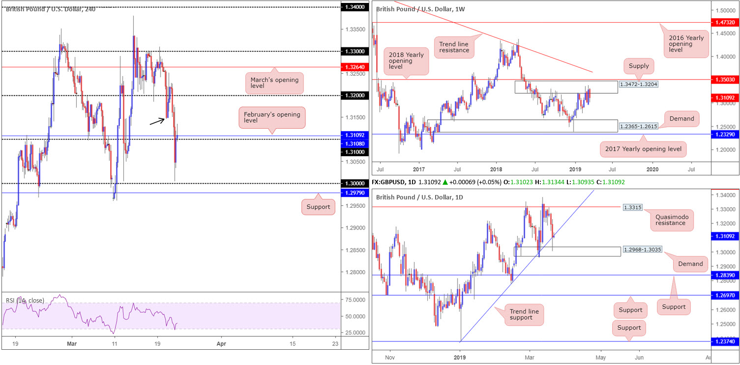
Task: Click the 1.3315 resistance level label
Action: point(633,207)
